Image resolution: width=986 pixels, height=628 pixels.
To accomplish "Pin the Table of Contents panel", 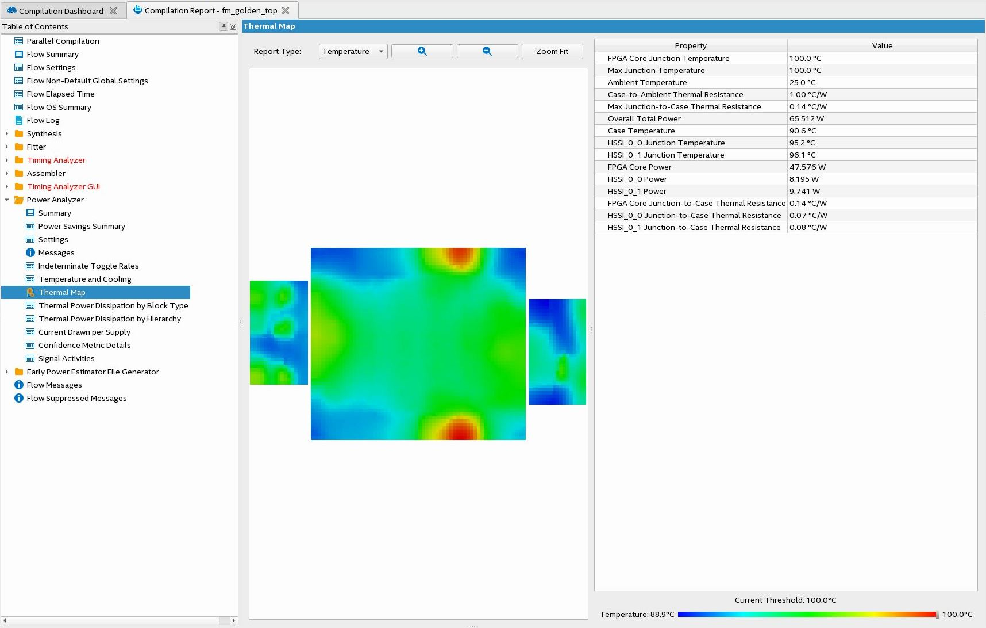I will 224,26.
